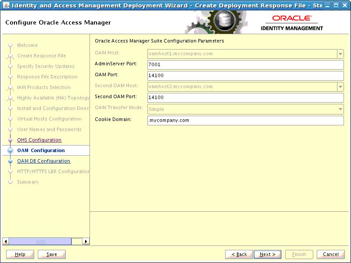The height and width of the screenshot is (263, 351).
Task: Click the OAM Port input field
Action: click(x=246, y=76)
